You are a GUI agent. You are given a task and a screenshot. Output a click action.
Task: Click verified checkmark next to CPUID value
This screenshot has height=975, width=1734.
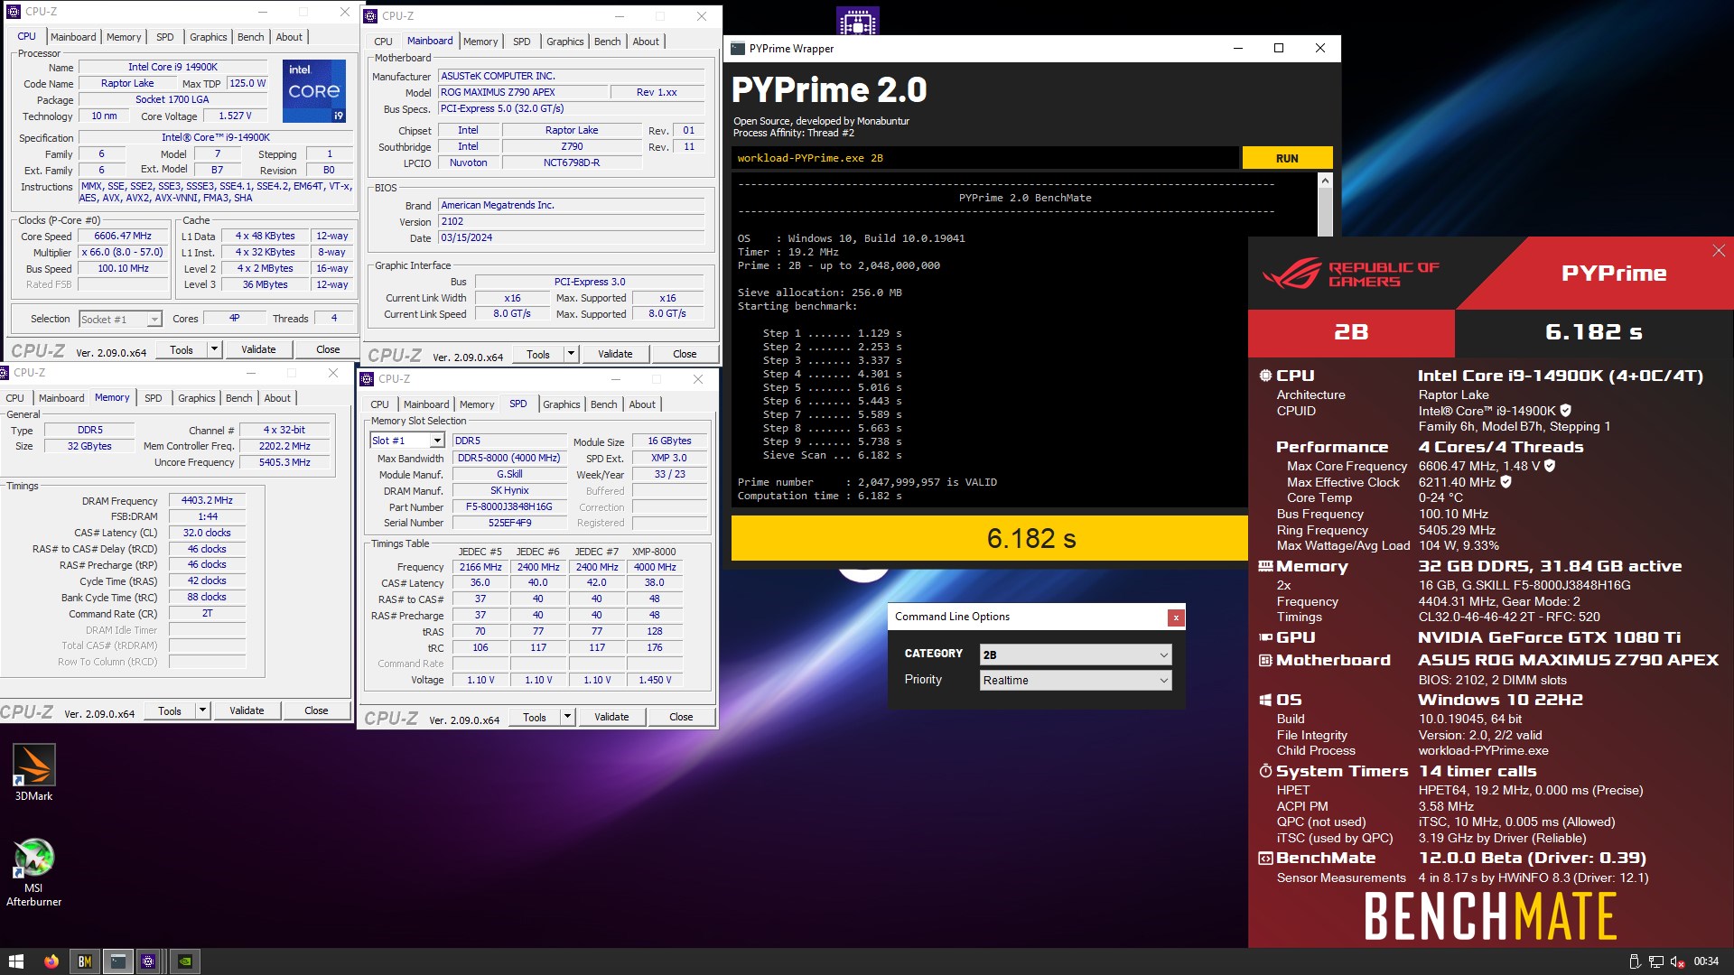(1565, 411)
